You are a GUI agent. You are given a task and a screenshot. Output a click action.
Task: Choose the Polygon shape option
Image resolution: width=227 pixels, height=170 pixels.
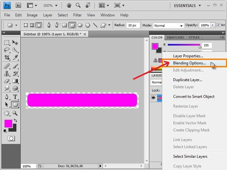pyautogui.click(x=88, y=25)
